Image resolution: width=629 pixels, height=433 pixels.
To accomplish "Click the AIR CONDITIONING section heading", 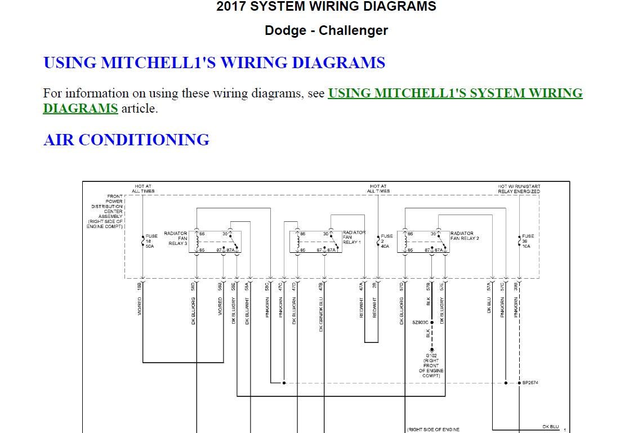I will click(126, 140).
